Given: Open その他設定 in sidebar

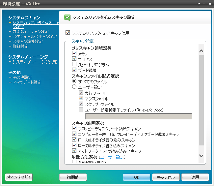Looking at the screenshot, I should coord(22,77).
